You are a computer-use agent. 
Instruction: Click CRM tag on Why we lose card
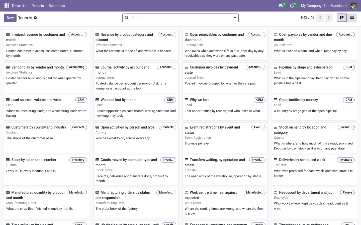coord(259,100)
